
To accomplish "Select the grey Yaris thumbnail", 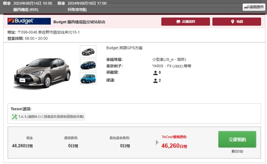I will pos(88,51).
